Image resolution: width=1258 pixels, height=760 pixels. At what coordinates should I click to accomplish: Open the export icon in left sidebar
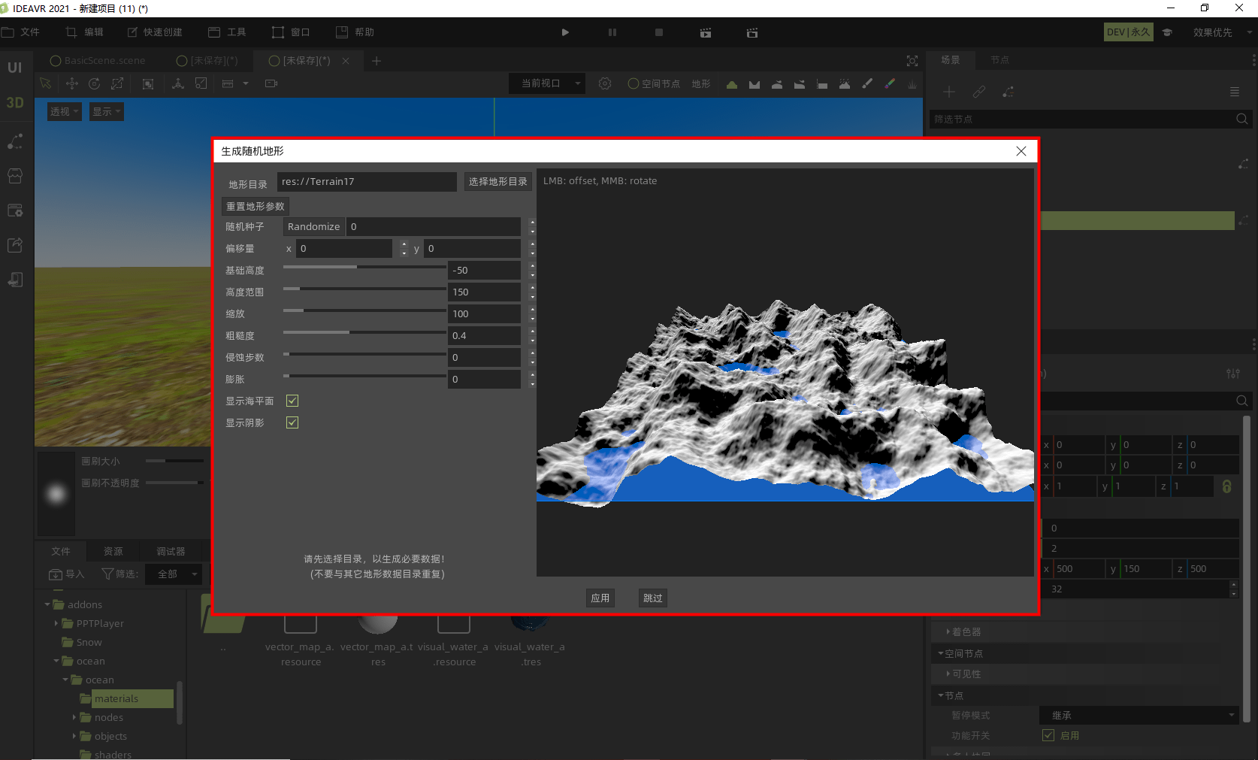tap(15, 245)
